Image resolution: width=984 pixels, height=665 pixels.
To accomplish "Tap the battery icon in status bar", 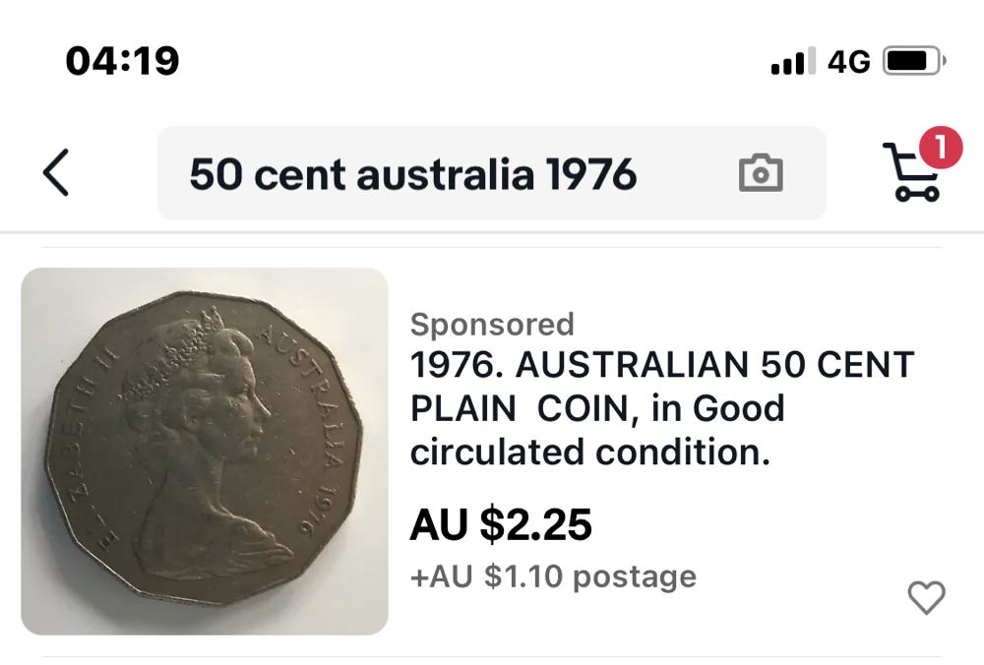I will tap(912, 60).
